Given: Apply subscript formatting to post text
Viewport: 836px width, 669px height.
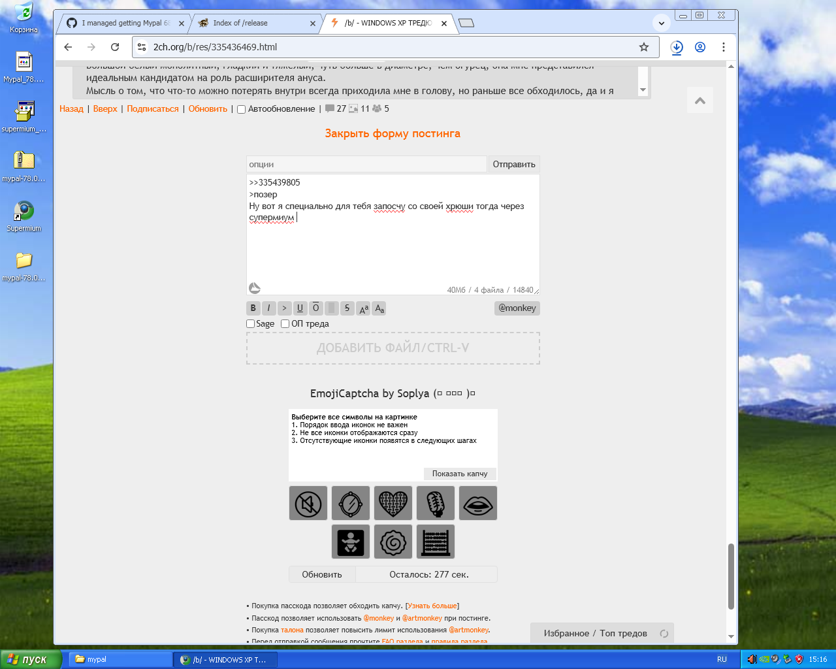Looking at the screenshot, I should (379, 308).
